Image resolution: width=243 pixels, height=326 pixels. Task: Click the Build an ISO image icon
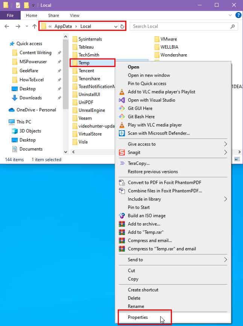click(x=122, y=216)
